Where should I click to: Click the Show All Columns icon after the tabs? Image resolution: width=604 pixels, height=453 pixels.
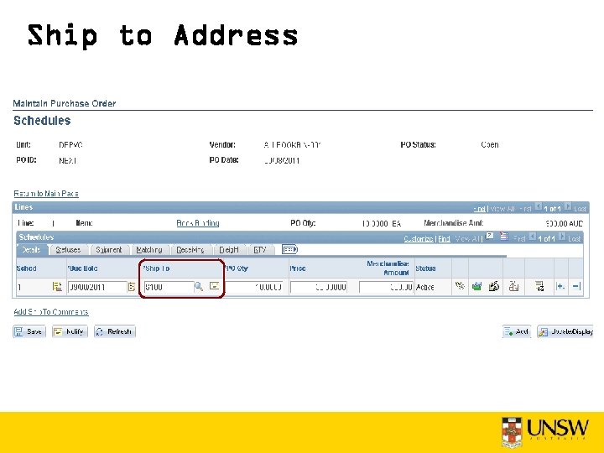click(x=289, y=250)
